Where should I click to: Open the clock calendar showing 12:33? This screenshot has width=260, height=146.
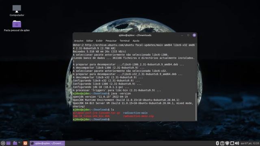click(250, 143)
